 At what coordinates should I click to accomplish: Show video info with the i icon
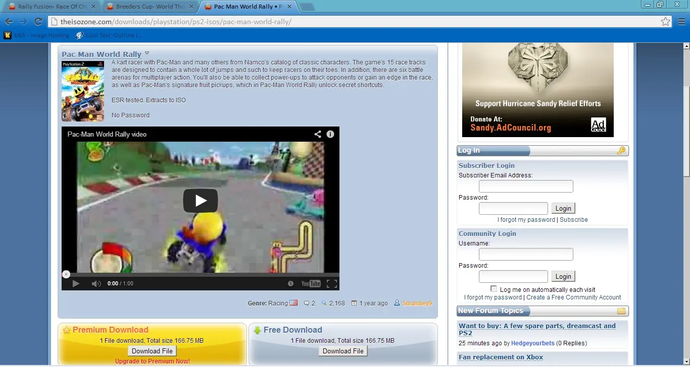click(x=330, y=134)
